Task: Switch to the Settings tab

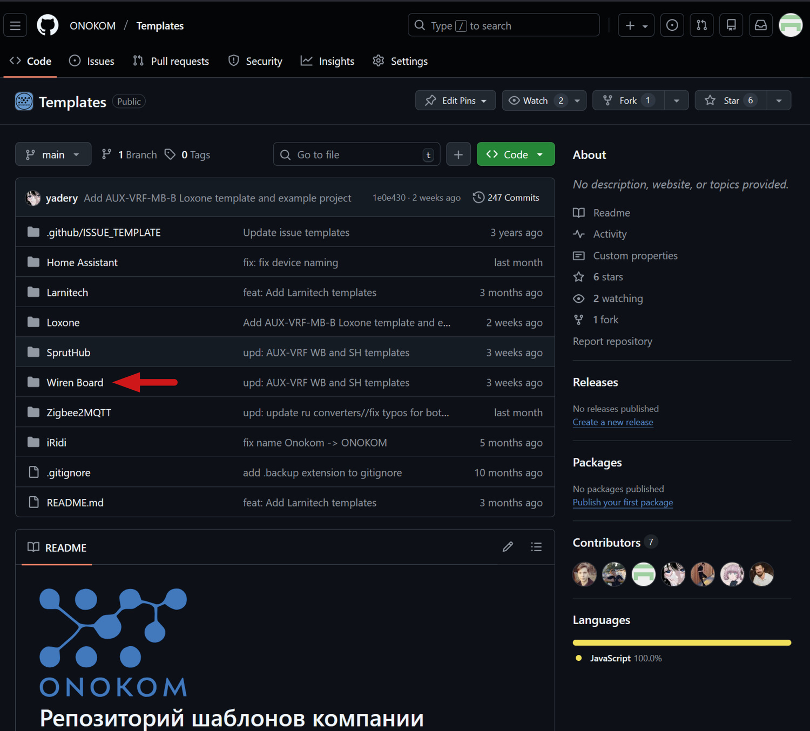Action: [x=401, y=61]
